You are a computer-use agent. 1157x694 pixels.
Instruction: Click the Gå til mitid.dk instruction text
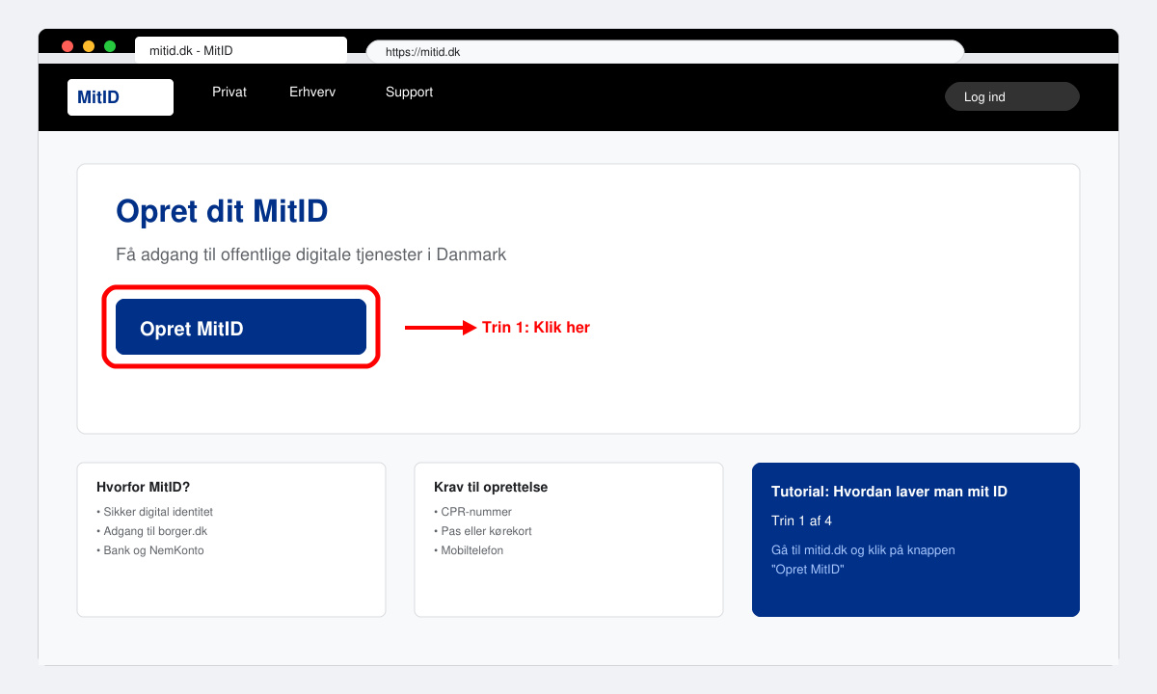[863, 560]
